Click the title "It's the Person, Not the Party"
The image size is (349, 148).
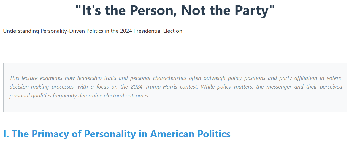175,11
